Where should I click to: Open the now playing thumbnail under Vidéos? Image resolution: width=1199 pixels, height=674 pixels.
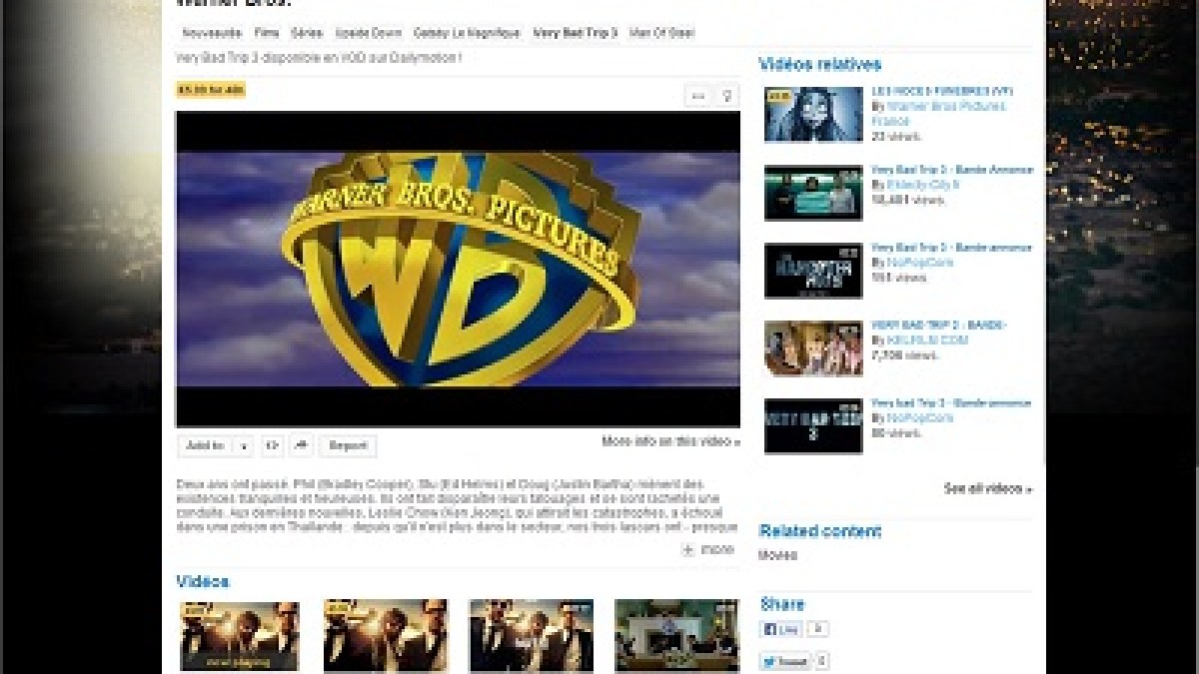pos(240,635)
